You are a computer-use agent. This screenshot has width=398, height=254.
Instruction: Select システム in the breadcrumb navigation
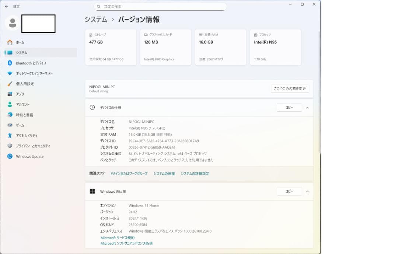point(95,19)
